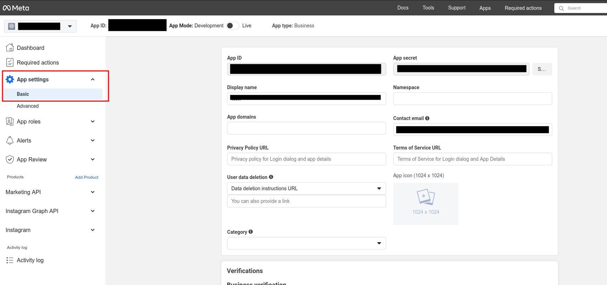This screenshot has width=607, height=285.
Task: Click the Alerts bell icon
Action: 10,140
